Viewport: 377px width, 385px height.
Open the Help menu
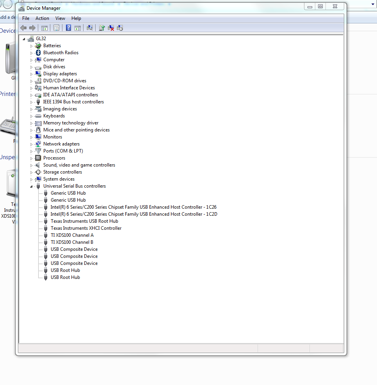tap(76, 18)
